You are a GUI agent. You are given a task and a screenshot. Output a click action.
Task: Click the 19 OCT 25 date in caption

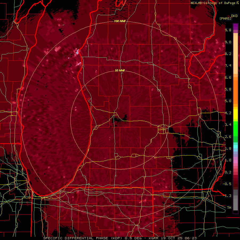point(171,238)
